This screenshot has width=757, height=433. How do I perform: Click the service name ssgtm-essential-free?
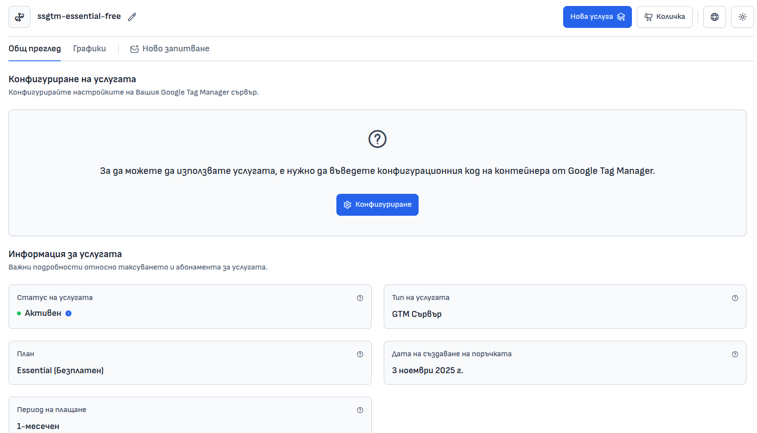click(x=79, y=16)
